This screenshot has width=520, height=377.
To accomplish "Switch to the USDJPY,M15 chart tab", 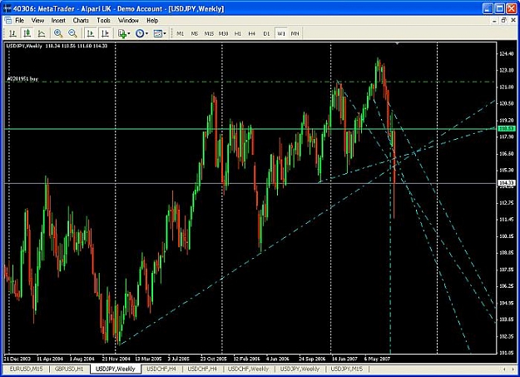I will click(x=347, y=369).
